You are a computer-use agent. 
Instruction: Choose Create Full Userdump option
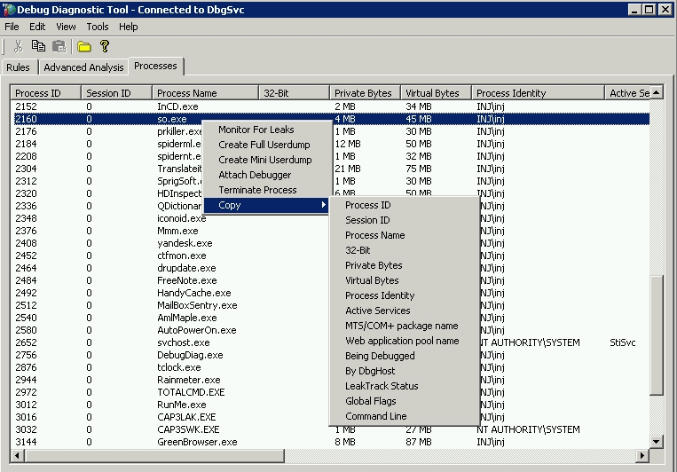(x=264, y=145)
